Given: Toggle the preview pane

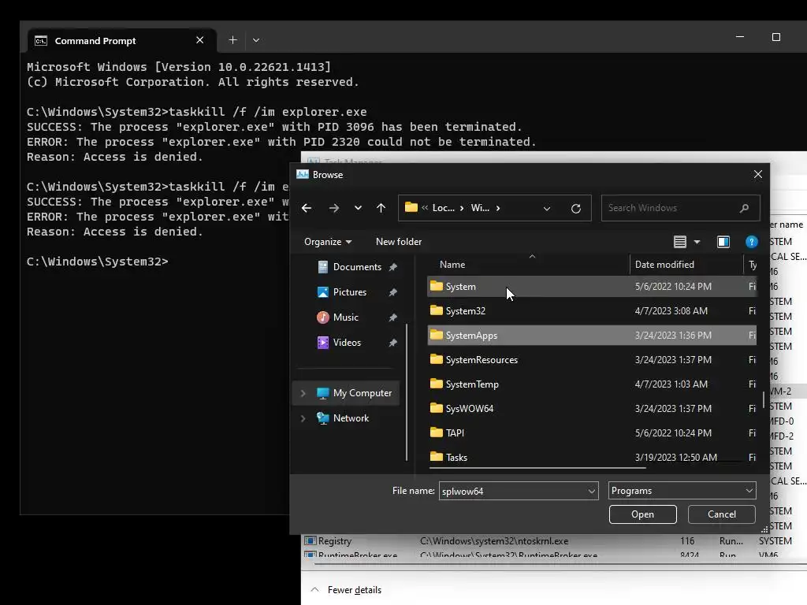Looking at the screenshot, I should pos(723,241).
